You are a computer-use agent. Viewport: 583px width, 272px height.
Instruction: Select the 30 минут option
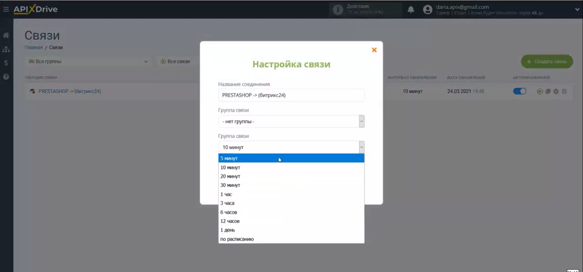point(291,185)
